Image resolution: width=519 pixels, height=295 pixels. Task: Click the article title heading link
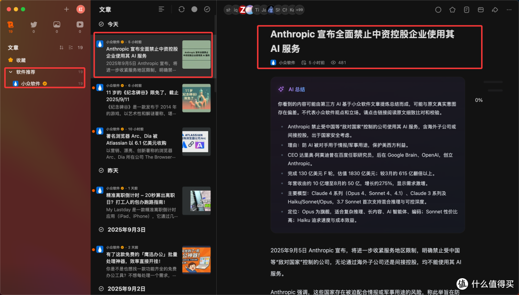pyautogui.click(x=362, y=41)
